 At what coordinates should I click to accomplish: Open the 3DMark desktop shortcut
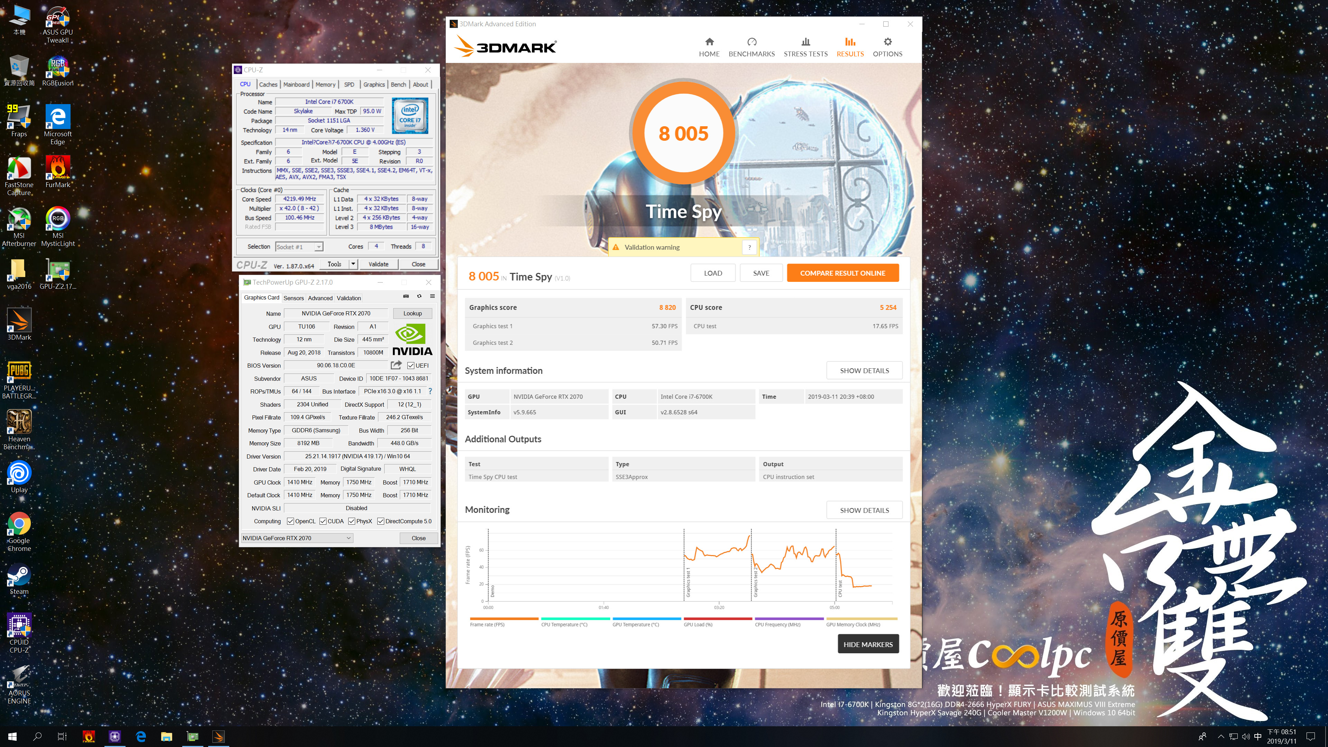19,324
